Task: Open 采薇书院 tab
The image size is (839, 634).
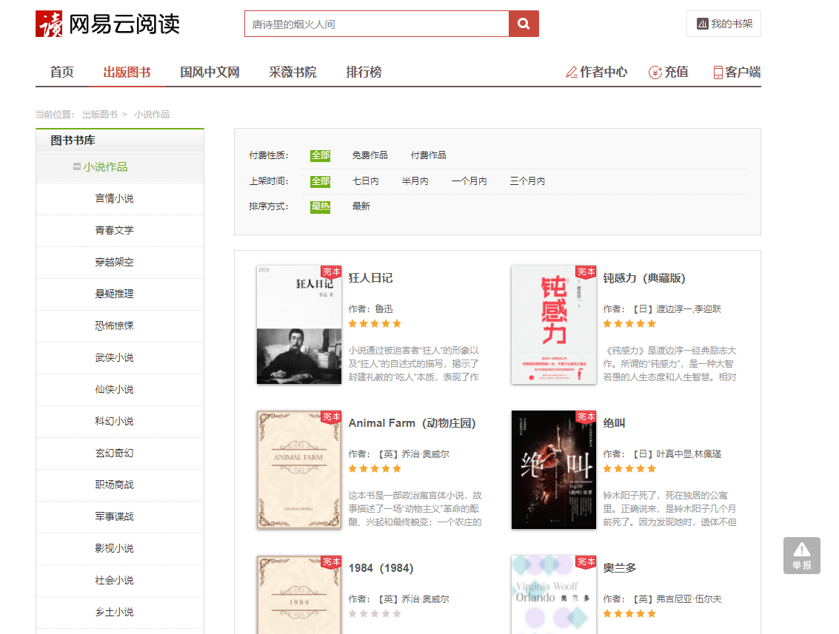Action: coord(293,72)
